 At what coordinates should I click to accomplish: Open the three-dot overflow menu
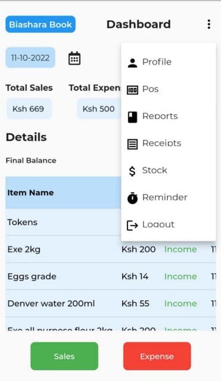(x=208, y=24)
